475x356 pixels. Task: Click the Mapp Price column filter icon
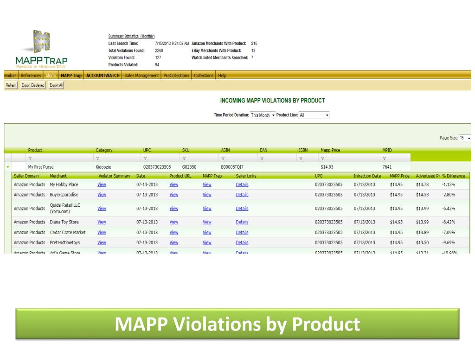click(323, 159)
